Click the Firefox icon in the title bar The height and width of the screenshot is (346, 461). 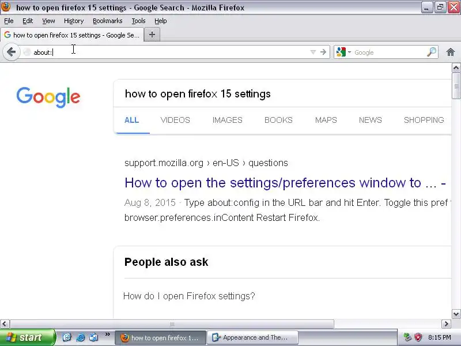6,7
